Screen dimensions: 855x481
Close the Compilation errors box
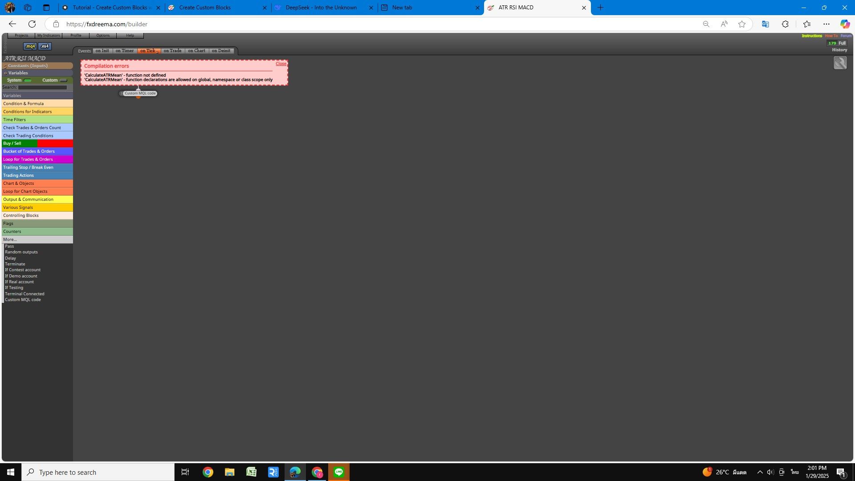281,64
